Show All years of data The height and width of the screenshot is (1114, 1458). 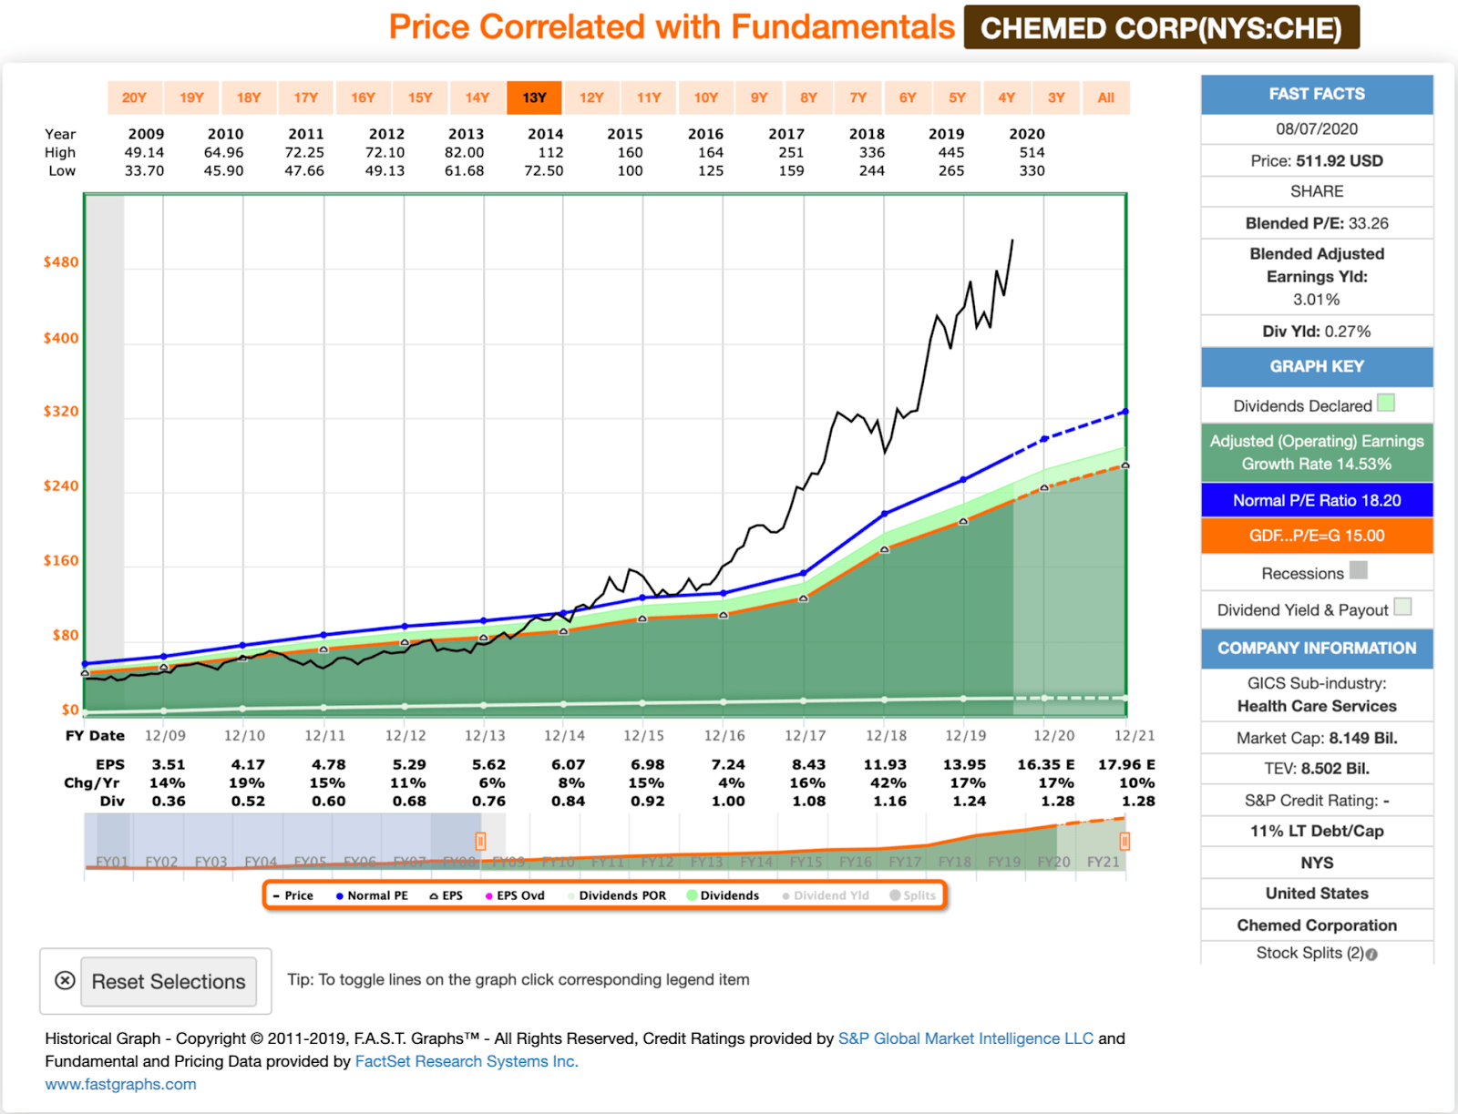click(1106, 97)
